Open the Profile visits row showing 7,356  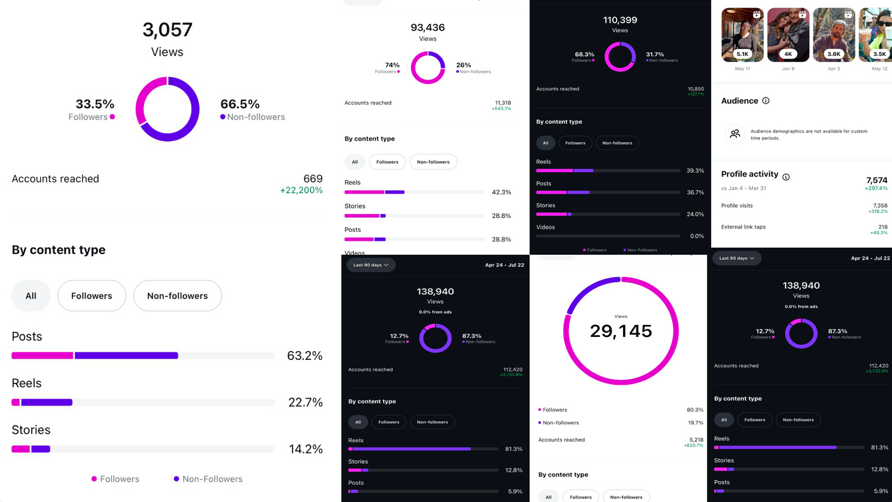point(804,206)
